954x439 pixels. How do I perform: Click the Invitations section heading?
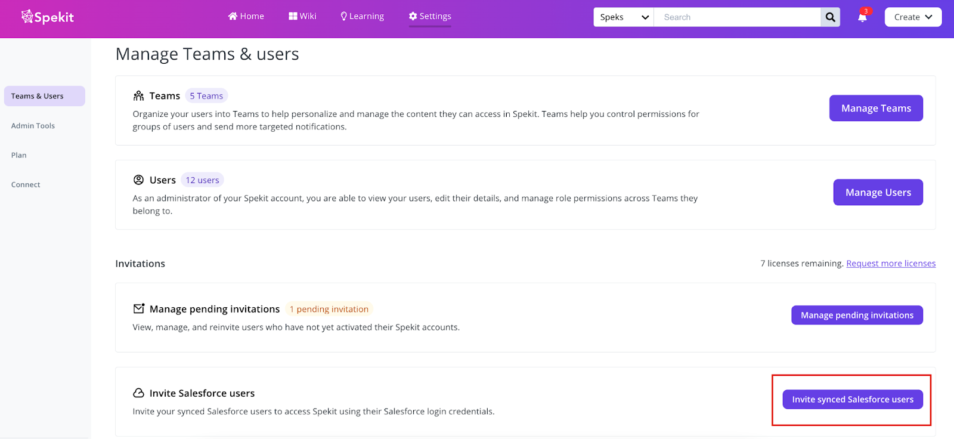(x=140, y=264)
